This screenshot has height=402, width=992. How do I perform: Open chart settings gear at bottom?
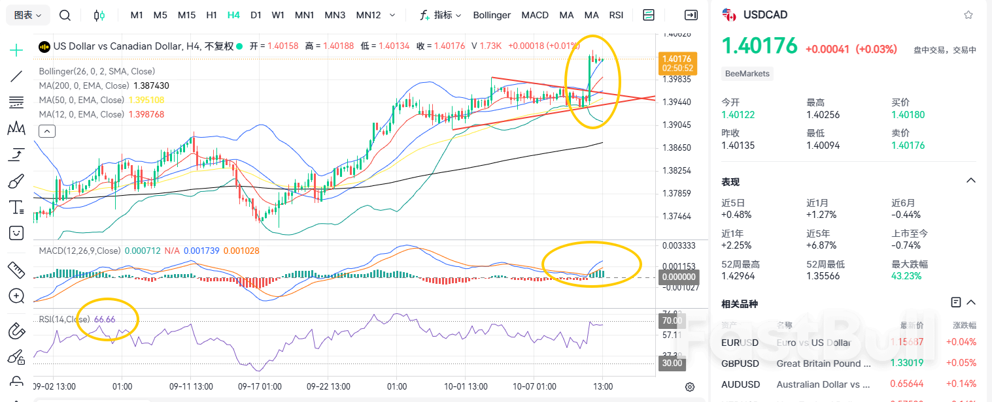pos(690,387)
